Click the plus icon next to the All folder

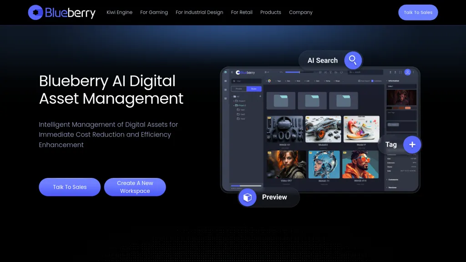(260, 96)
